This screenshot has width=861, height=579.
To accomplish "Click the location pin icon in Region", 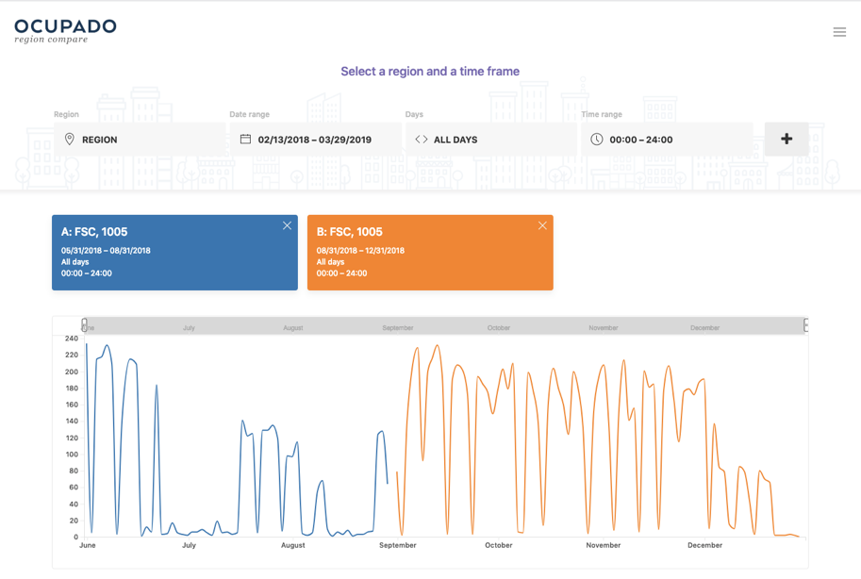I will [x=69, y=140].
